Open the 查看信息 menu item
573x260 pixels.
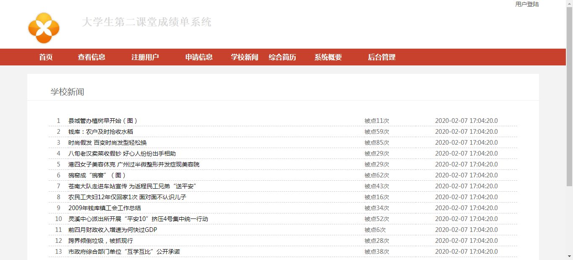point(91,57)
